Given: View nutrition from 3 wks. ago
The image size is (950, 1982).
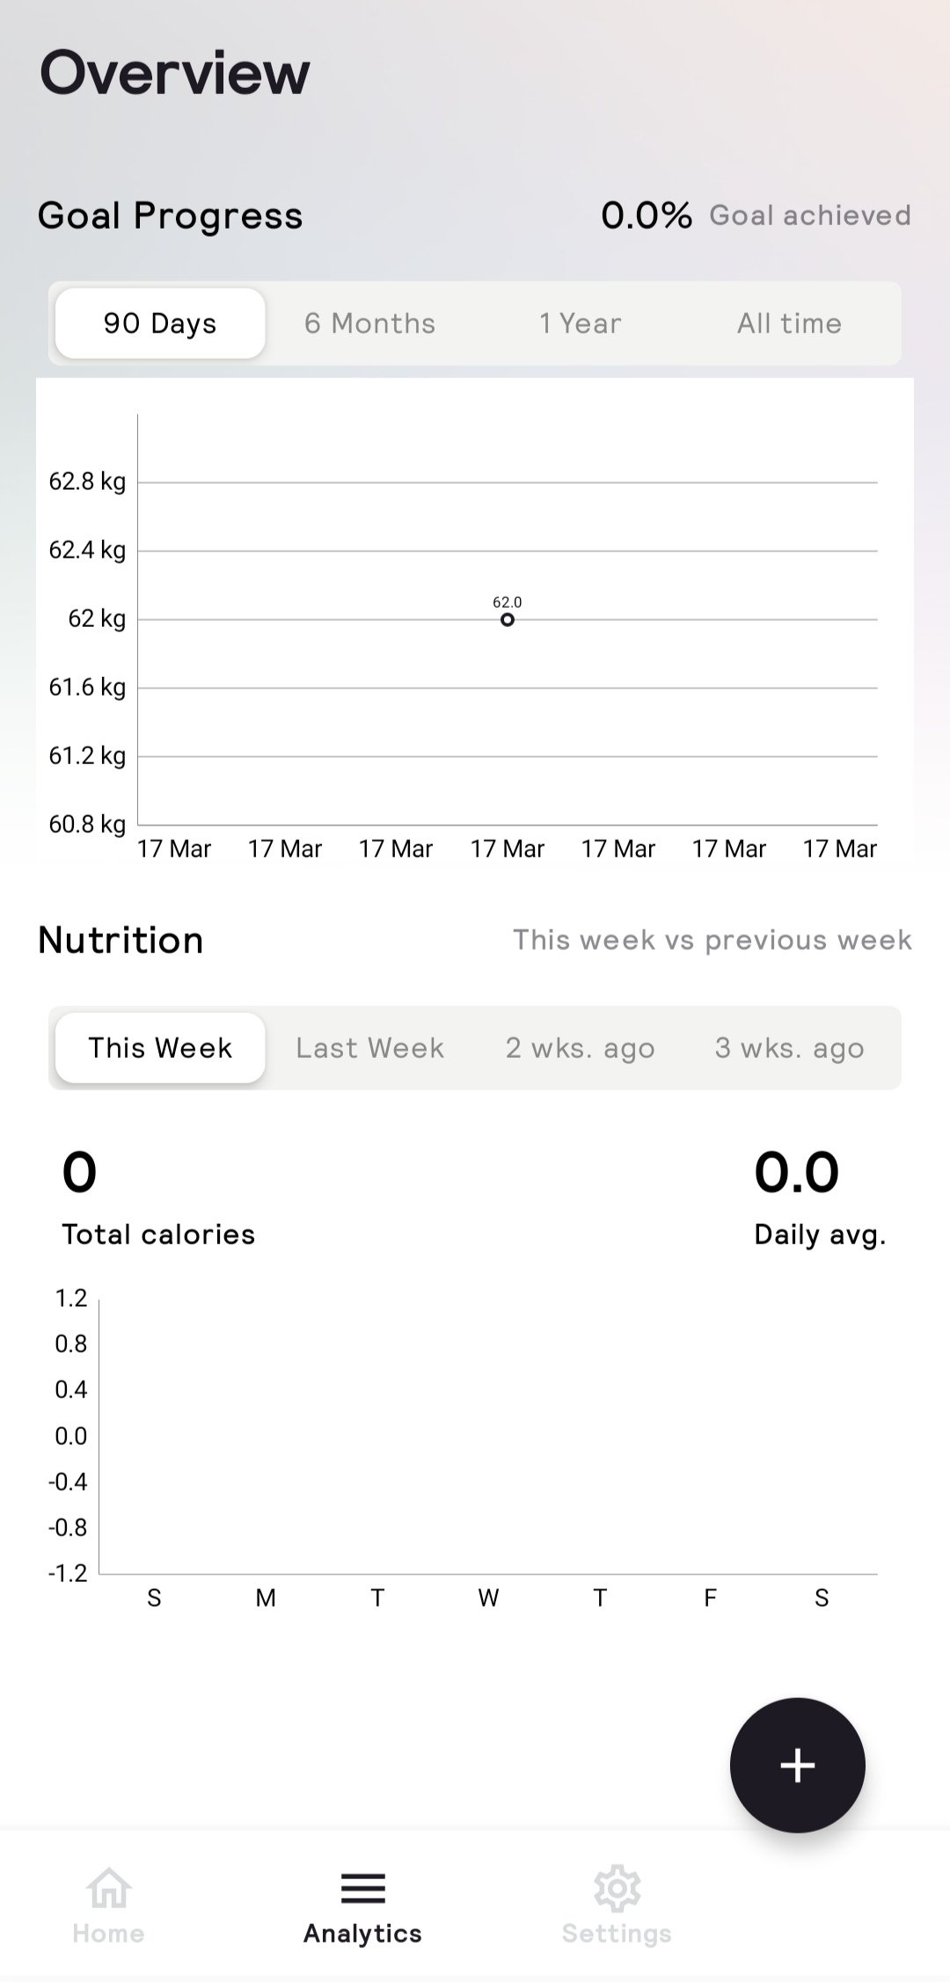Looking at the screenshot, I should (x=789, y=1048).
